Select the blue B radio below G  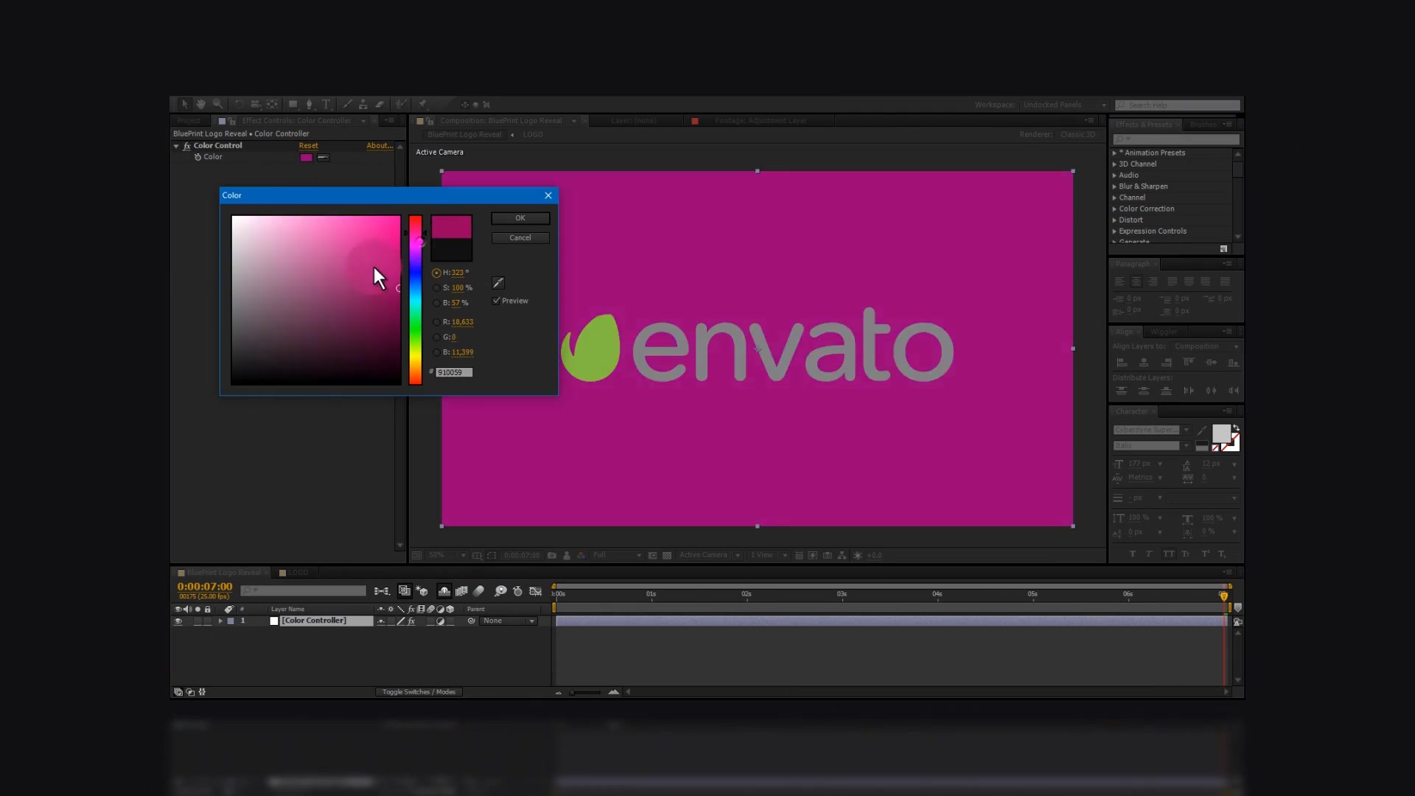[436, 352]
